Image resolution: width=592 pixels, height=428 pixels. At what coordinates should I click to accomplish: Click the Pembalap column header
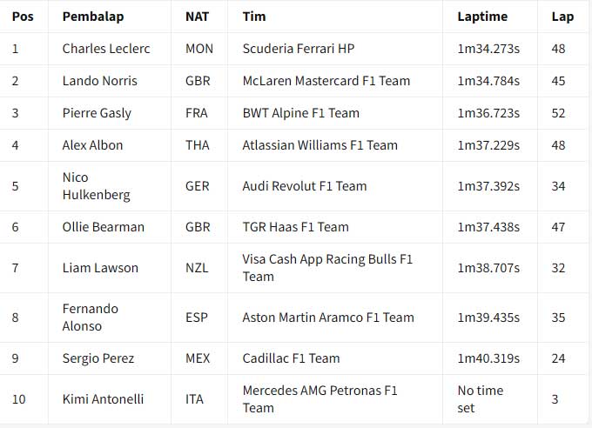point(94,17)
